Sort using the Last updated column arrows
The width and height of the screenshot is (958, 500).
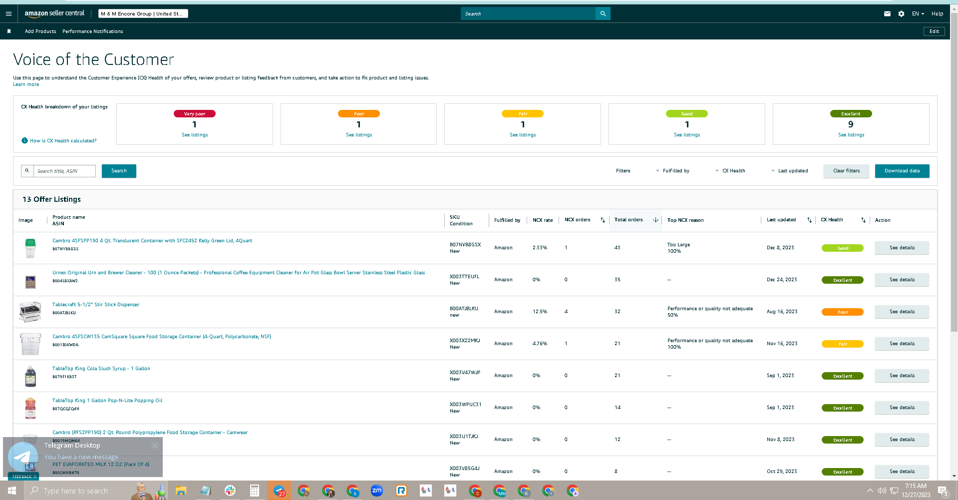click(809, 220)
